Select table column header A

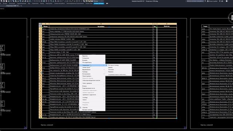click(x=46, y=24)
